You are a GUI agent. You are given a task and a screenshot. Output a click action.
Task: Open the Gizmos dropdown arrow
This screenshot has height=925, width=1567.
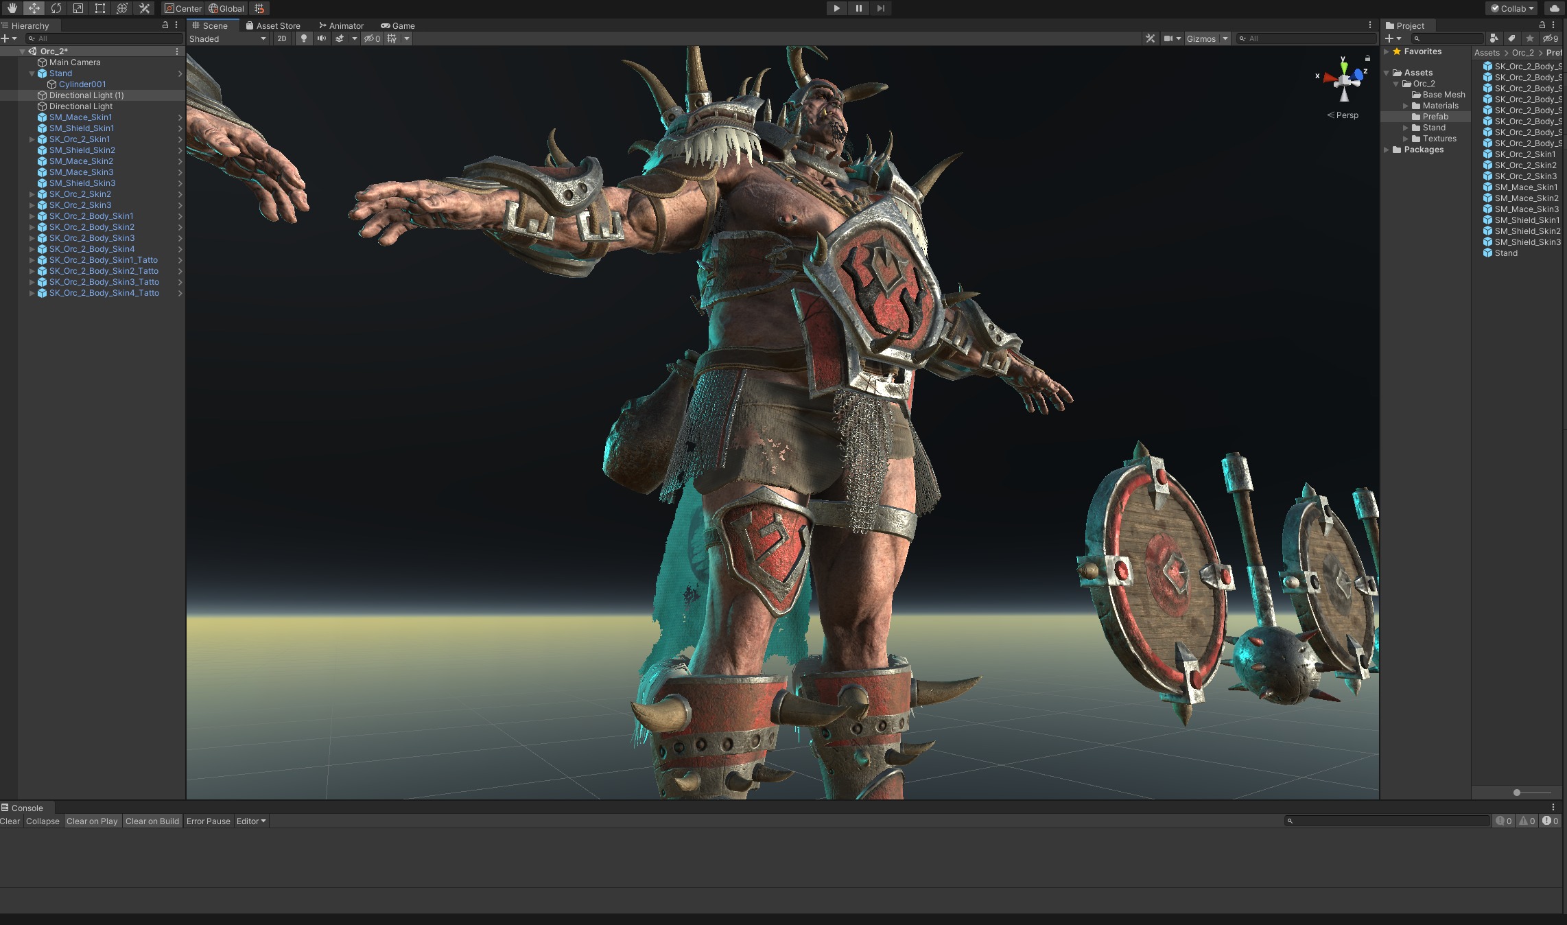pyautogui.click(x=1225, y=38)
